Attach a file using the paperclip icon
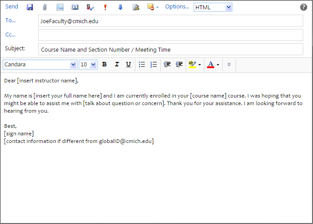This screenshot has height=224, width=313. pos(45,7)
